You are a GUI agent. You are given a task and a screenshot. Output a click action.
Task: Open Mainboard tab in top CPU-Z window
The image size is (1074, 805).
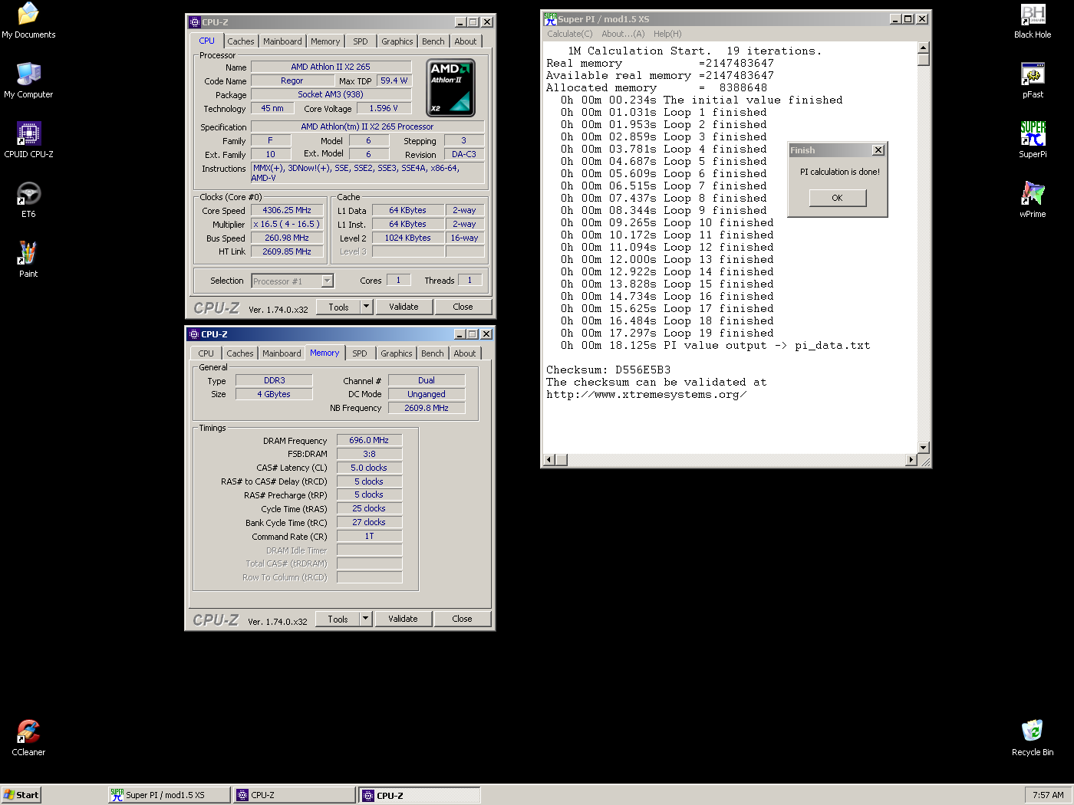[x=282, y=41]
